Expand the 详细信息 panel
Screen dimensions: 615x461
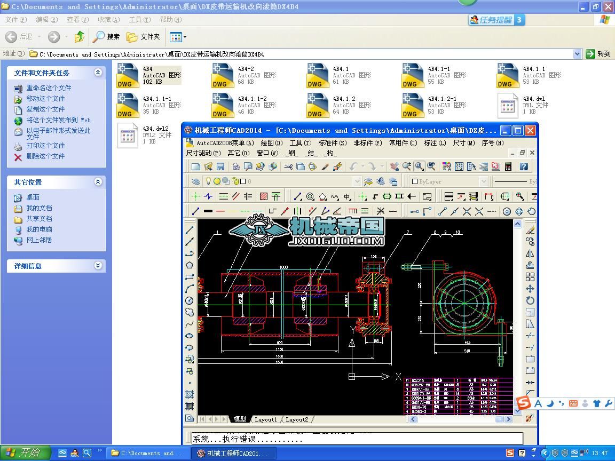[x=98, y=266]
